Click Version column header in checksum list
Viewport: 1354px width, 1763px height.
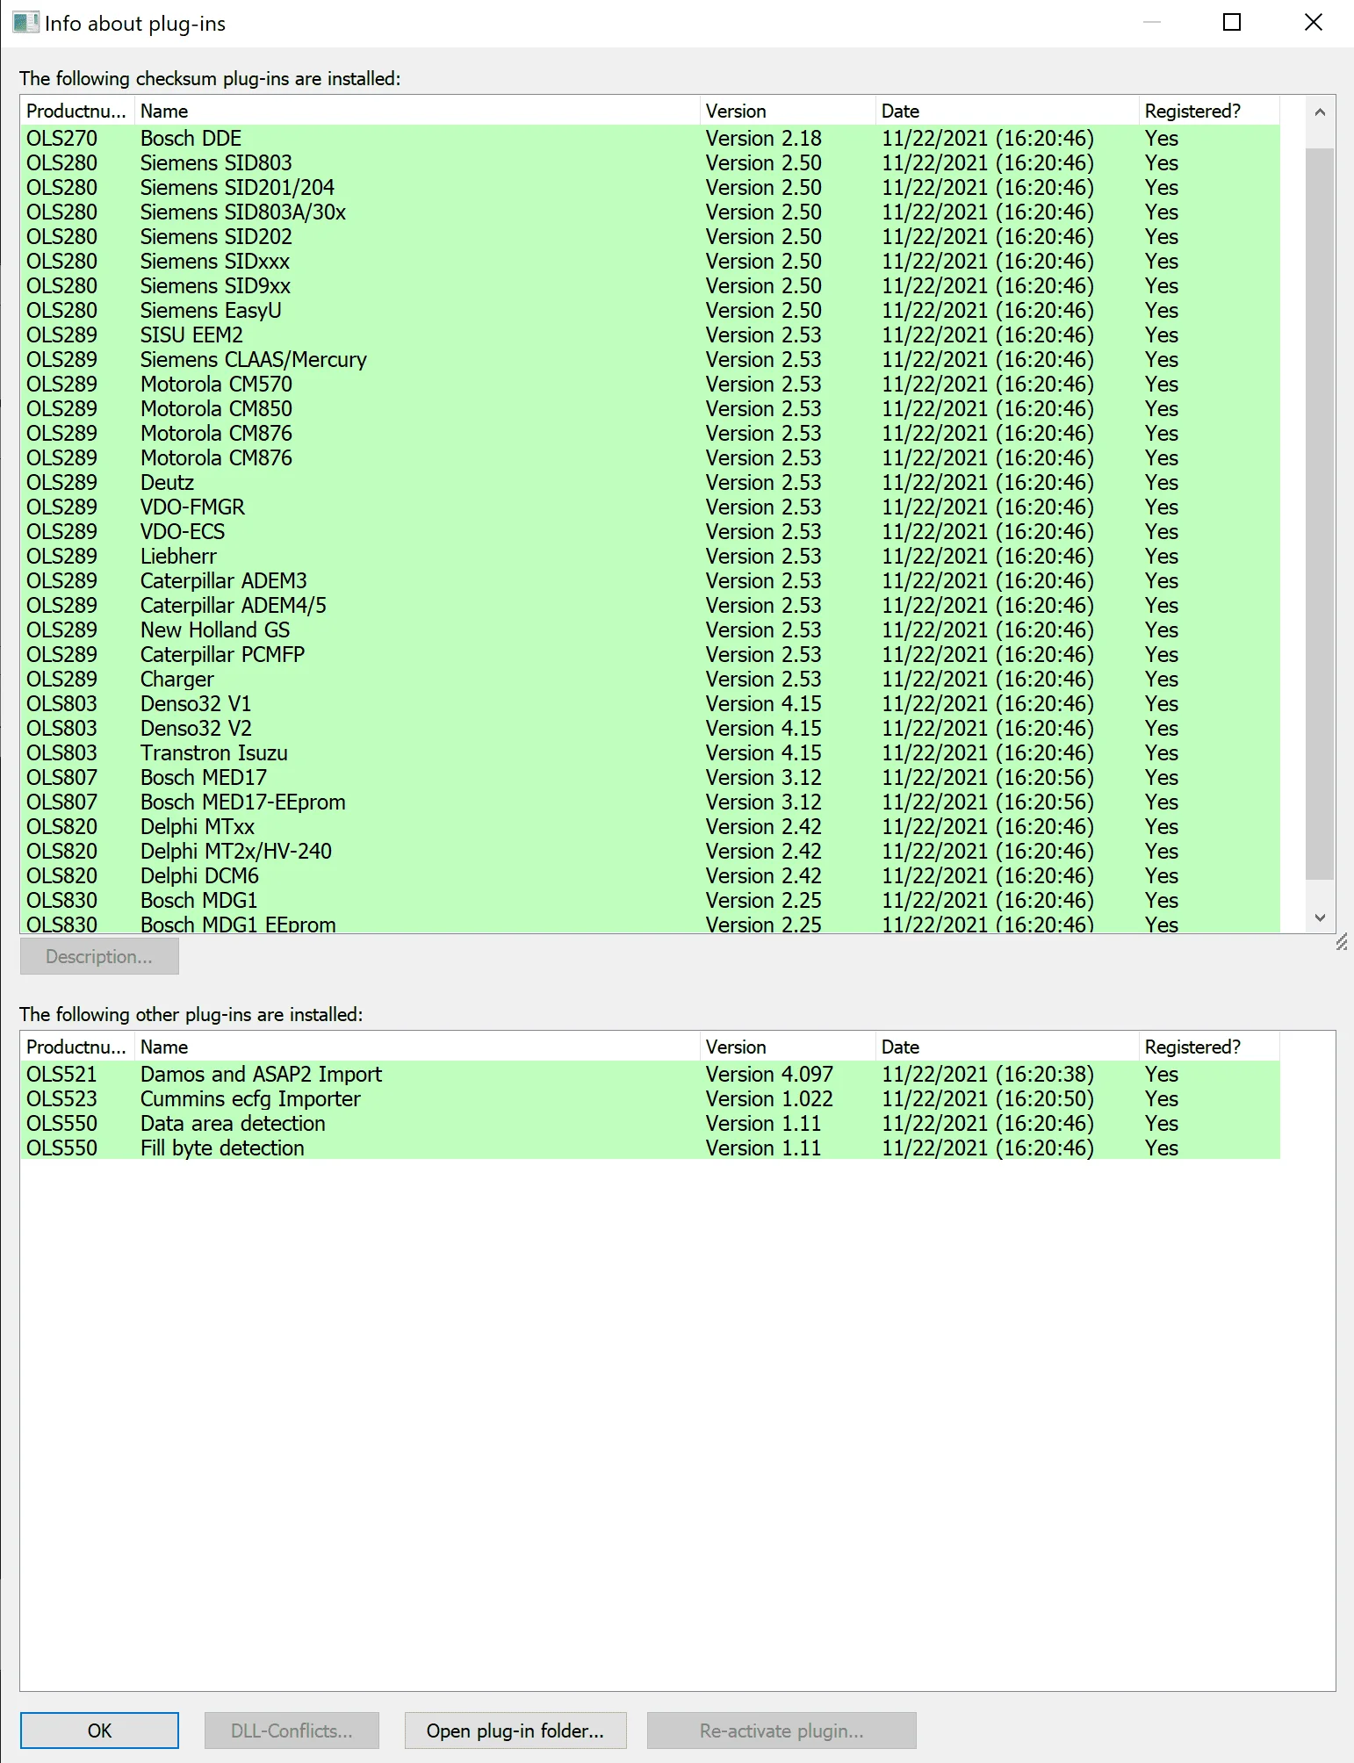point(788,111)
